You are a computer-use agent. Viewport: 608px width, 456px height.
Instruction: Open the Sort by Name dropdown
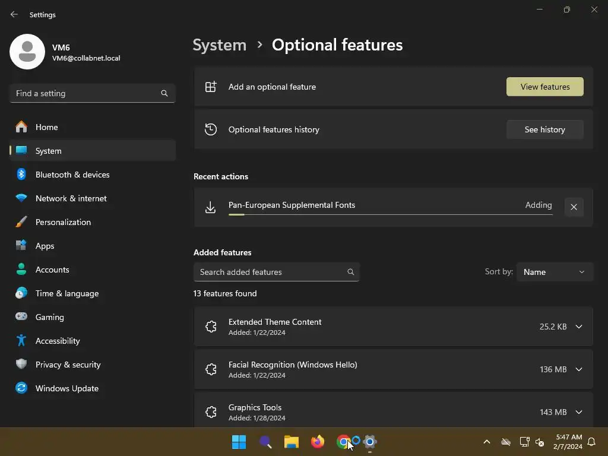pyautogui.click(x=555, y=272)
